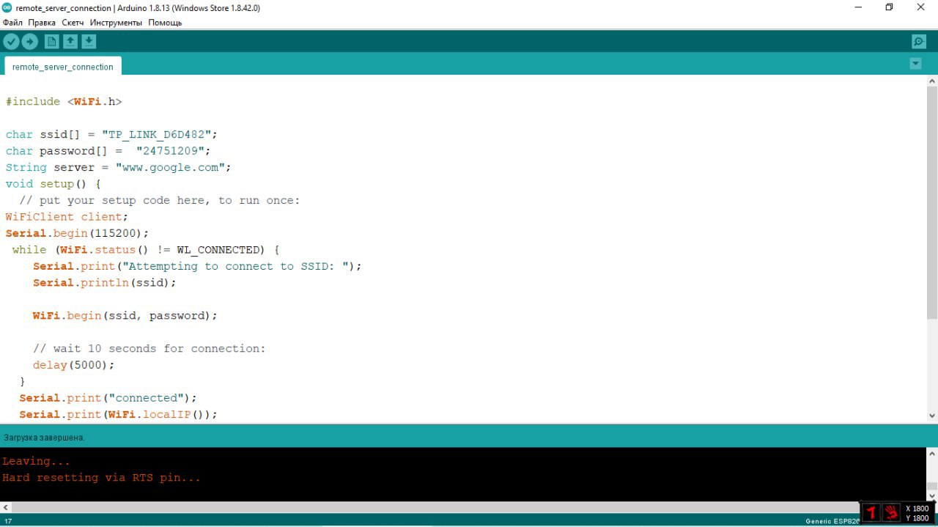Click "// put your setup code here" comment
The image size is (938, 527).
click(160, 201)
